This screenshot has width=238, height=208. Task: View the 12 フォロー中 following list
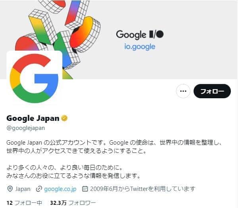pyautogui.click(x=24, y=203)
